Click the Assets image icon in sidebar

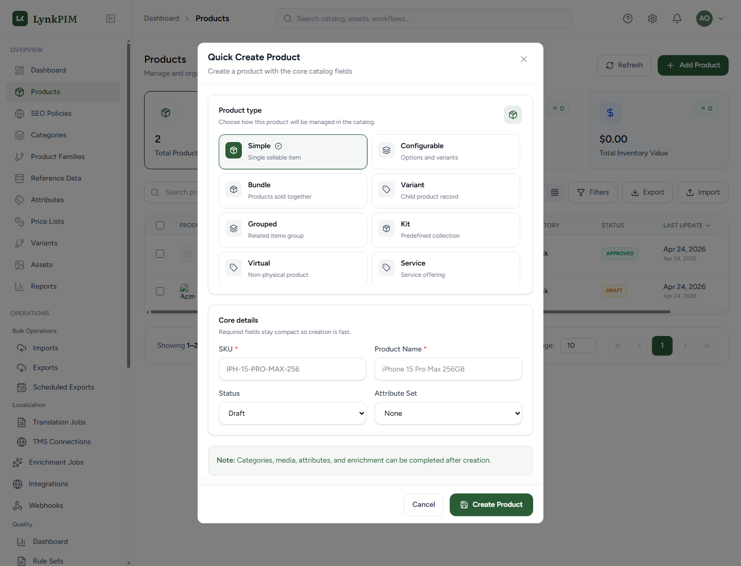(x=20, y=265)
